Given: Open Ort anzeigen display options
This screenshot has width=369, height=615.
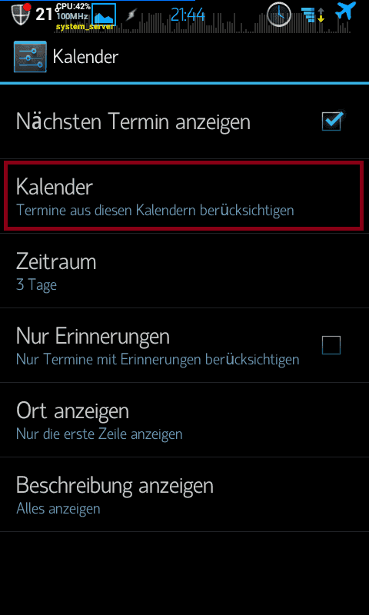Looking at the screenshot, I should (x=184, y=420).
